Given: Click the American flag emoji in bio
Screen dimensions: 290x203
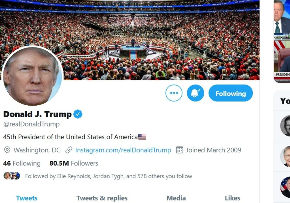Looking at the screenshot, I should pyautogui.click(x=142, y=137).
